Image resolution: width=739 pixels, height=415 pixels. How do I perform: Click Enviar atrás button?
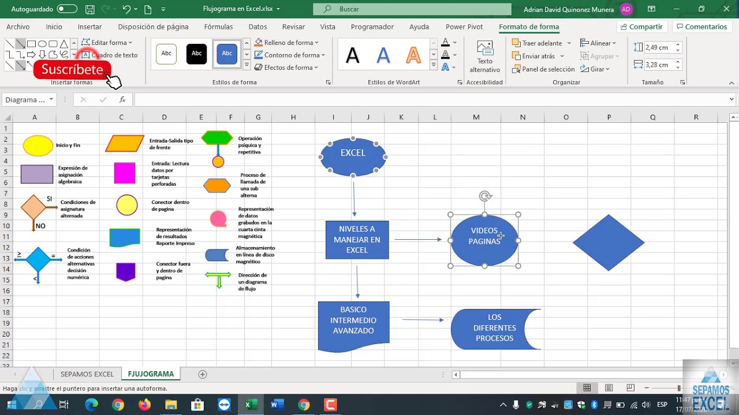point(533,56)
